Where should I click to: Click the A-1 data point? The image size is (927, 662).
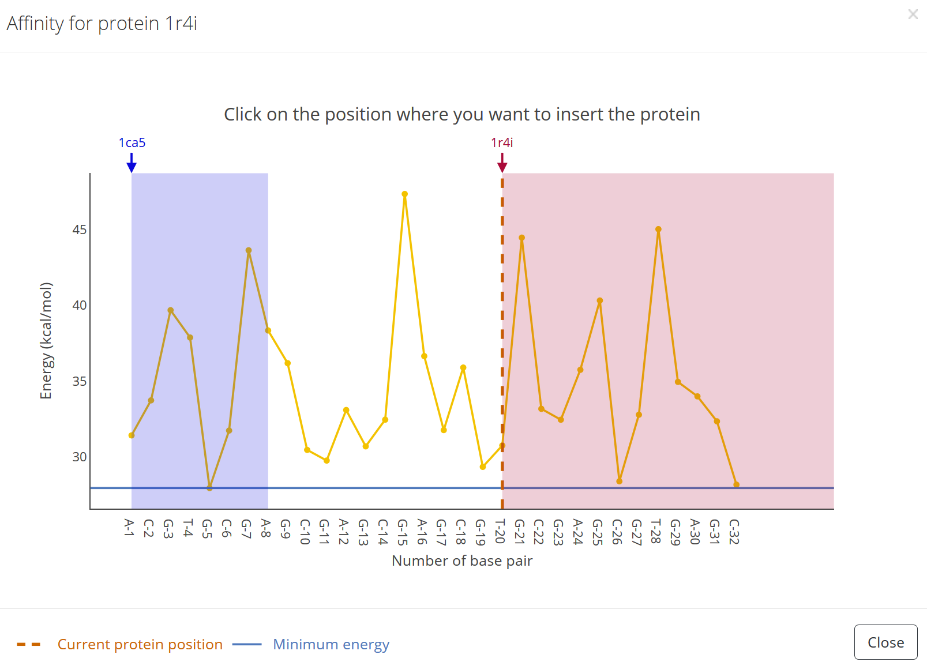(x=132, y=435)
